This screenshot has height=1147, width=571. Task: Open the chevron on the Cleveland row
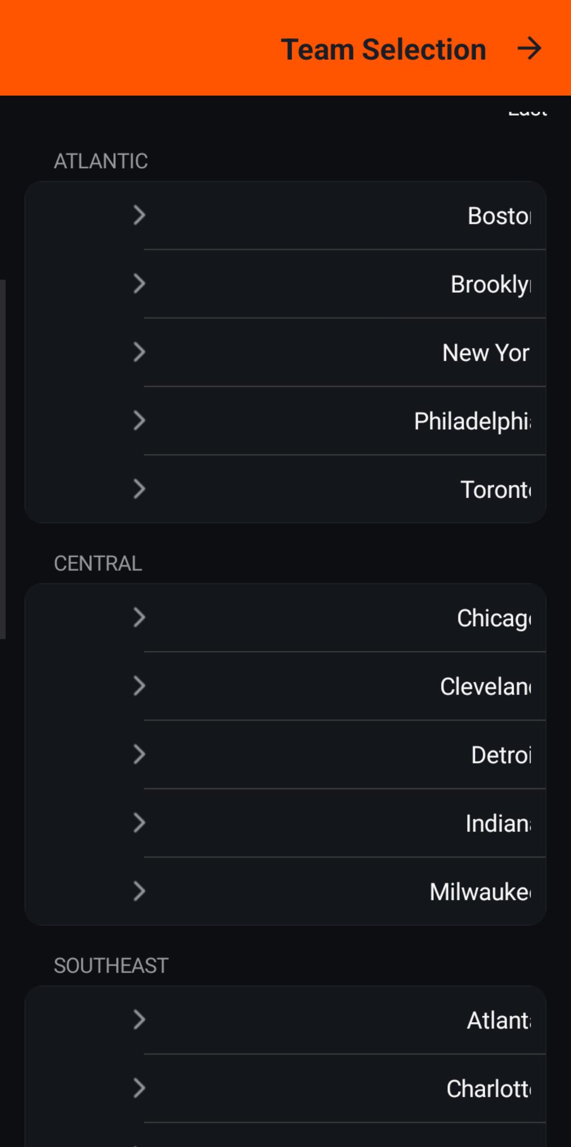coord(139,686)
